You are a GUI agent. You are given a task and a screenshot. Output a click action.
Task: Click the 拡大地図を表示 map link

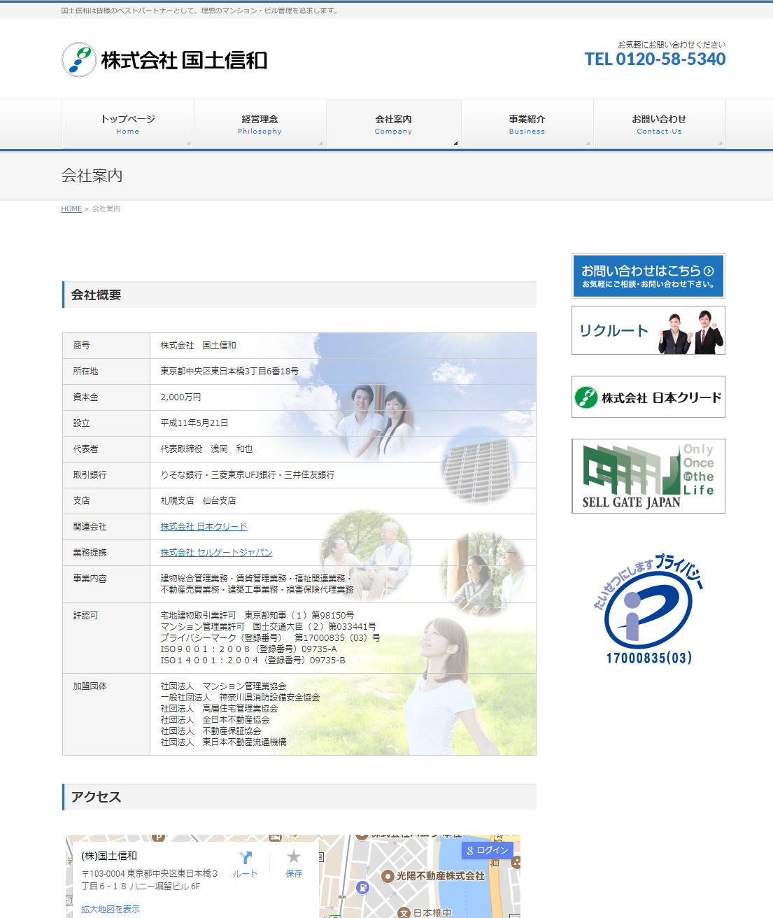pyautogui.click(x=111, y=909)
